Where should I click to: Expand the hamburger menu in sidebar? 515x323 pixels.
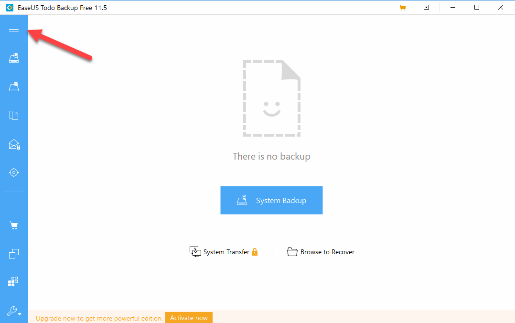coord(14,30)
